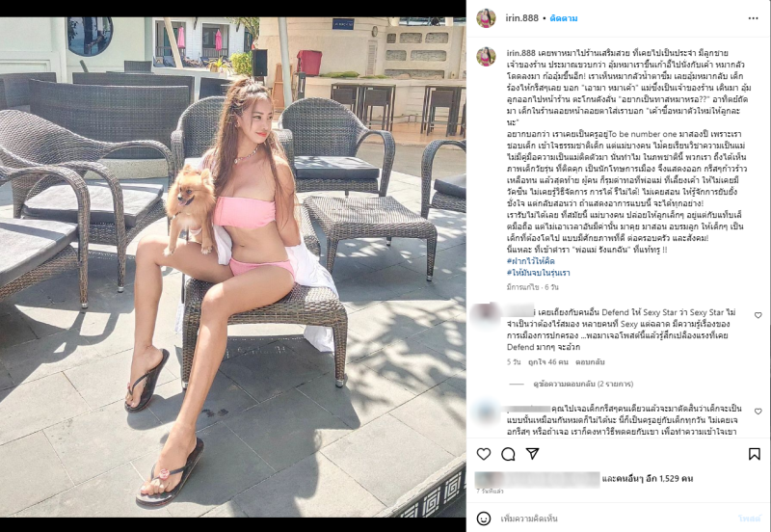Open hashtag #ให้มันจบในรุ่นเรา
The height and width of the screenshot is (532, 771).
click(x=538, y=273)
